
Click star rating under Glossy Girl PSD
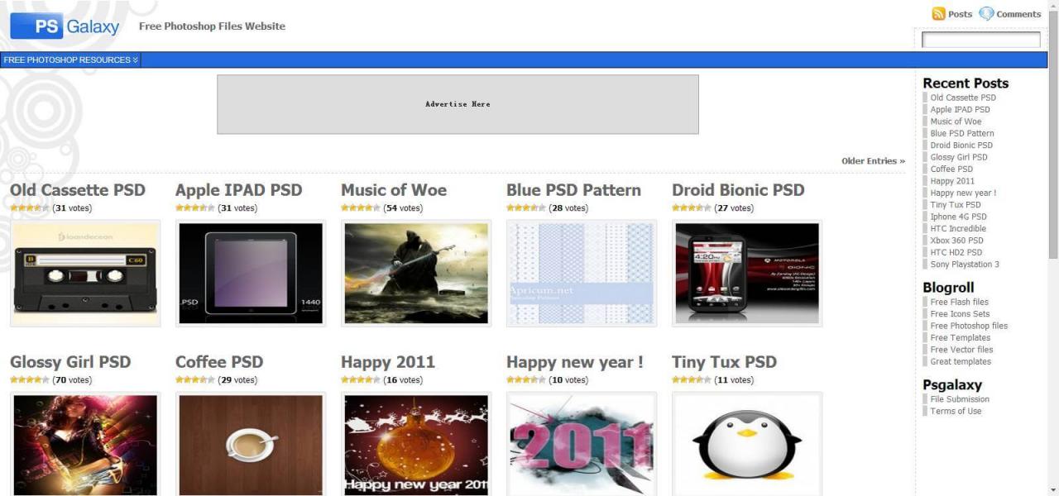30,380
